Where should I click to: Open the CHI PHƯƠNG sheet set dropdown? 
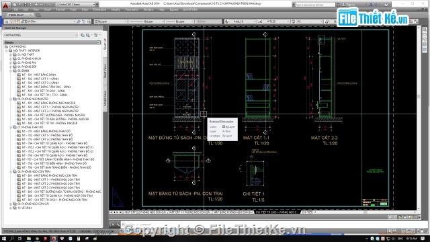coord(40,35)
